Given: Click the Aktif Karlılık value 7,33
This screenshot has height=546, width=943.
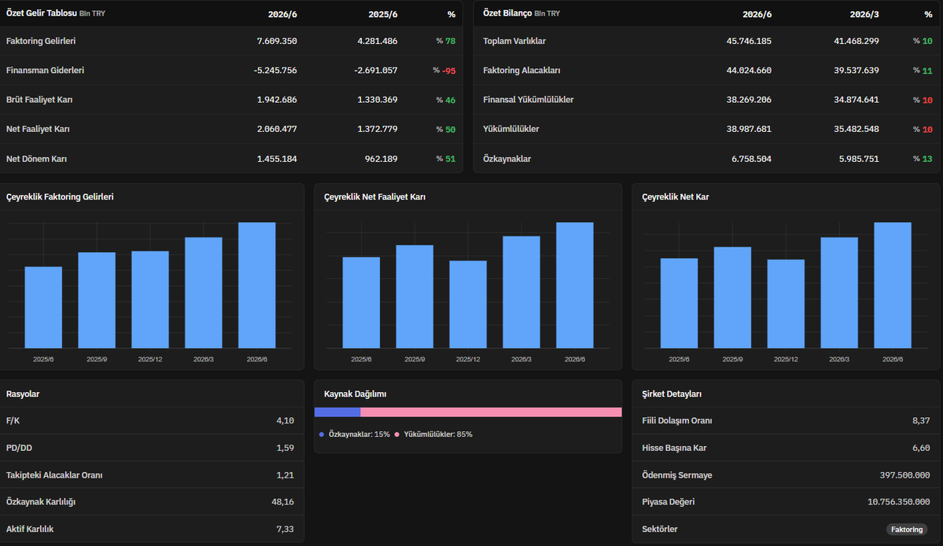Looking at the screenshot, I should [x=285, y=530].
